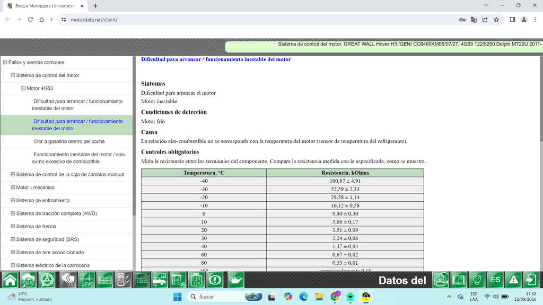Open the DTC trouble codes icon
The width and height of the screenshot is (543, 305).
click(68, 280)
